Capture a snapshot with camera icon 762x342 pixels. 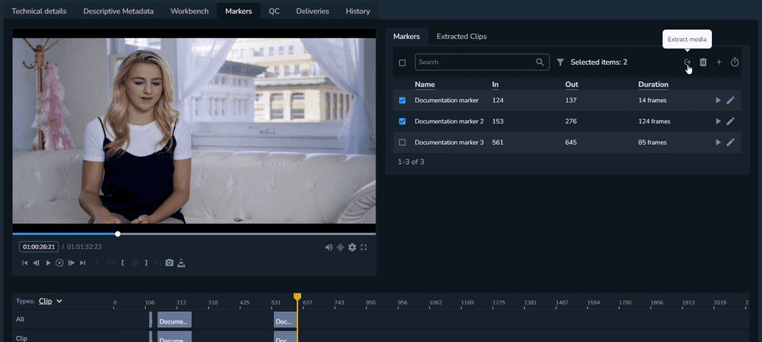(169, 263)
